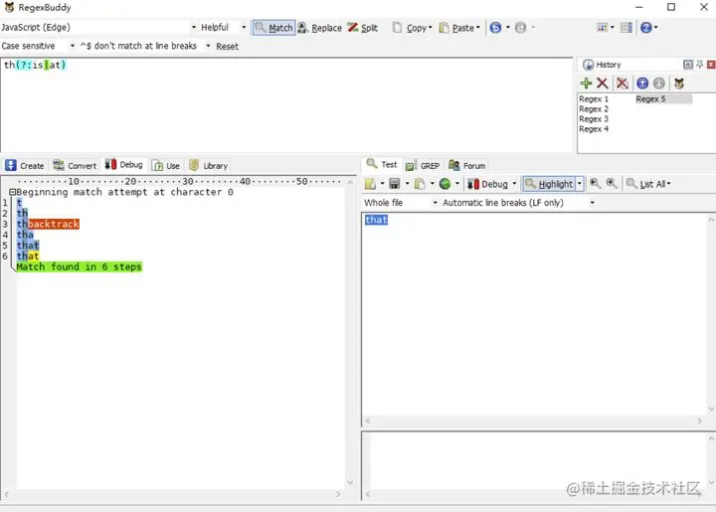Click the RegexBuddy mascot icon in History
Image resolution: width=716 pixels, height=512 pixels.
tap(679, 84)
